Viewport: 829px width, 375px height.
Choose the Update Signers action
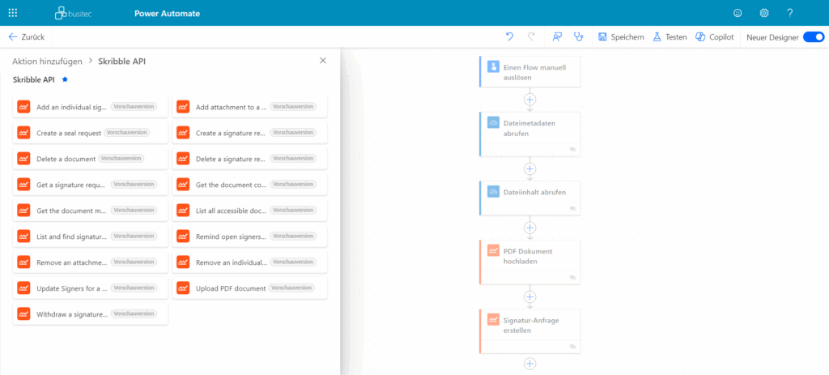(91, 288)
